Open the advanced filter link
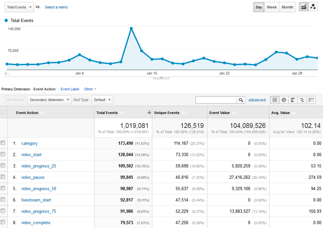The image size is (323, 228). tap(257, 100)
